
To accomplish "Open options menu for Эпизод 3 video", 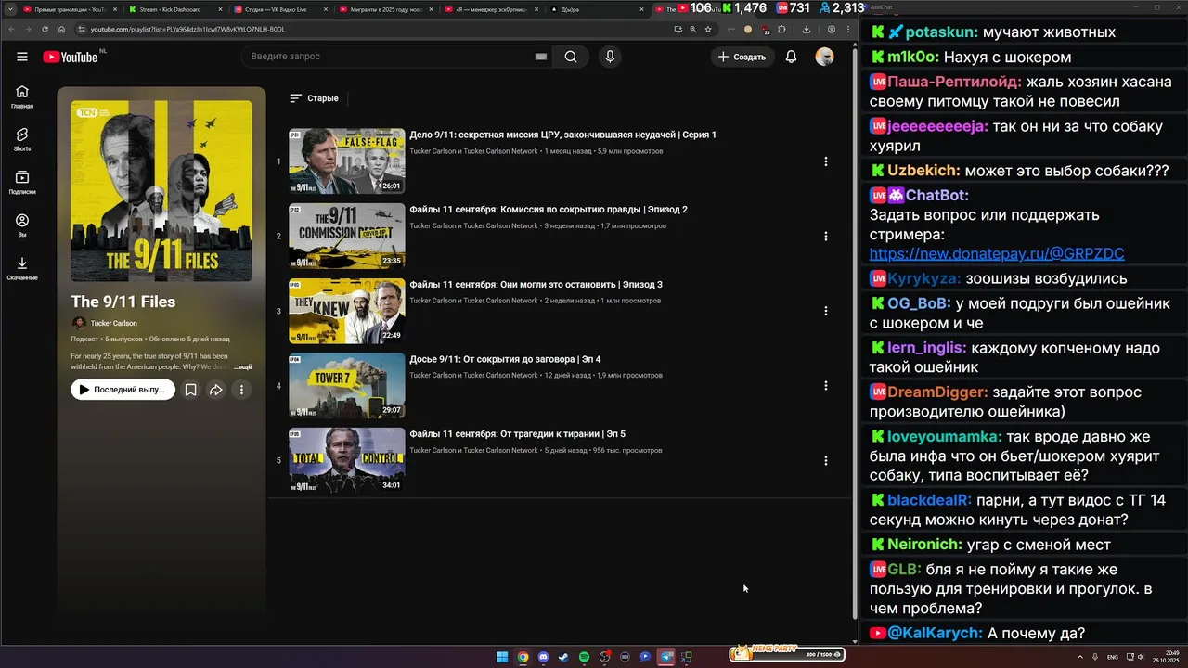I will tap(825, 311).
